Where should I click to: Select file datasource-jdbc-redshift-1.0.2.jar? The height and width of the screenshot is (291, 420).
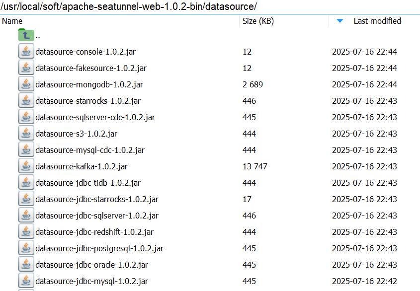tap(94, 232)
